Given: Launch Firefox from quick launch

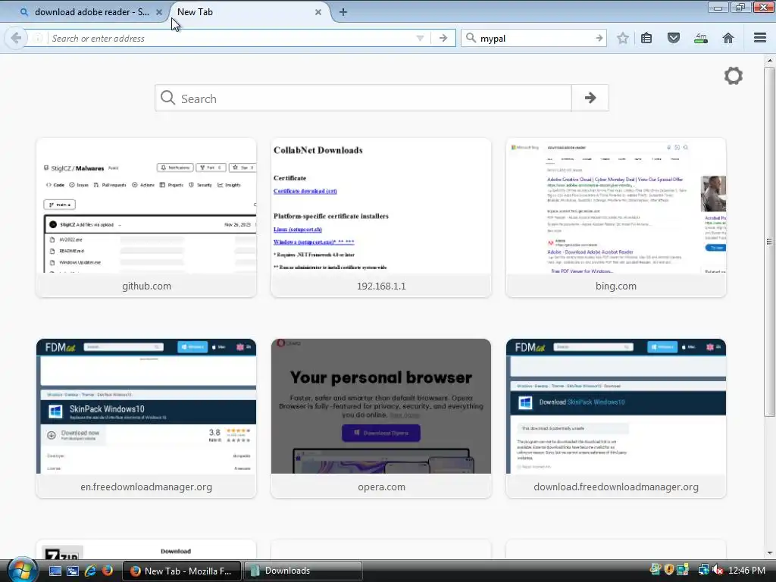Looking at the screenshot, I should pos(108,571).
